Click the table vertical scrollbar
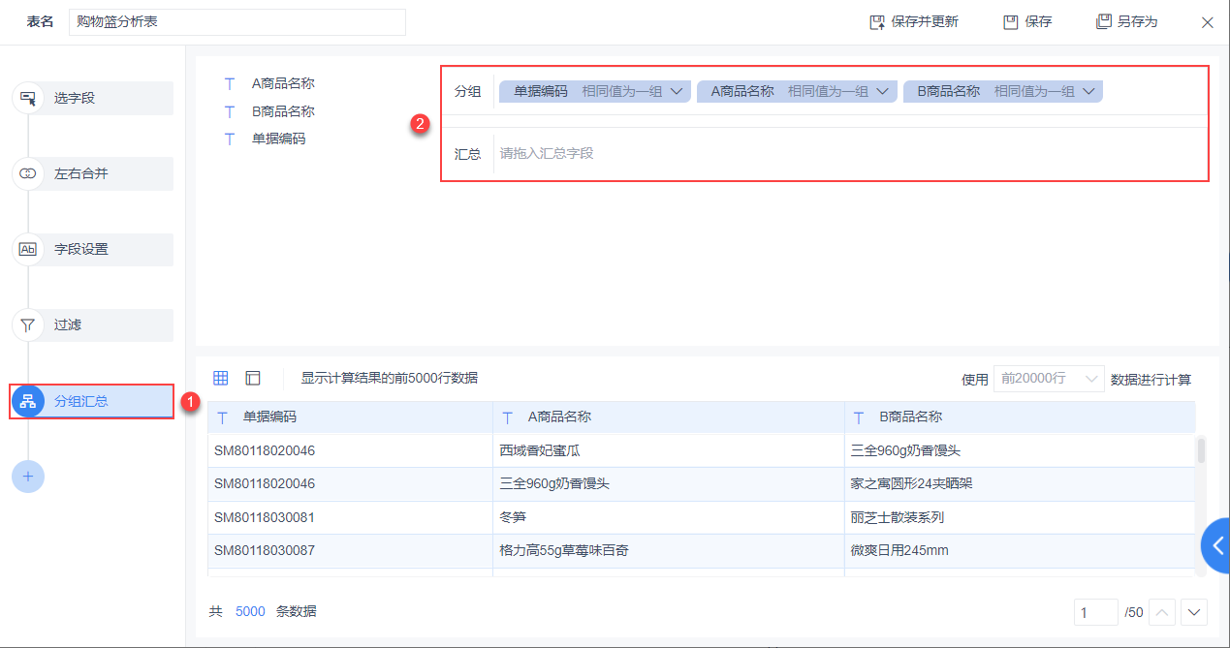1230x648 pixels. click(1202, 450)
